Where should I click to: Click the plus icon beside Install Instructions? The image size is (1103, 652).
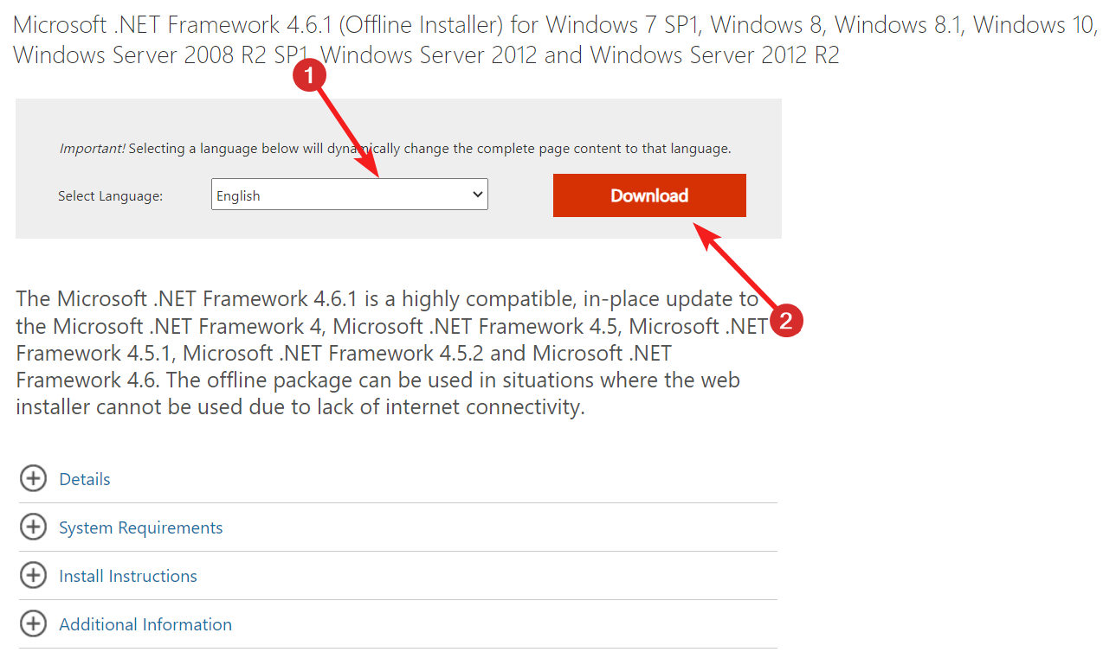[x=33, y=576]
